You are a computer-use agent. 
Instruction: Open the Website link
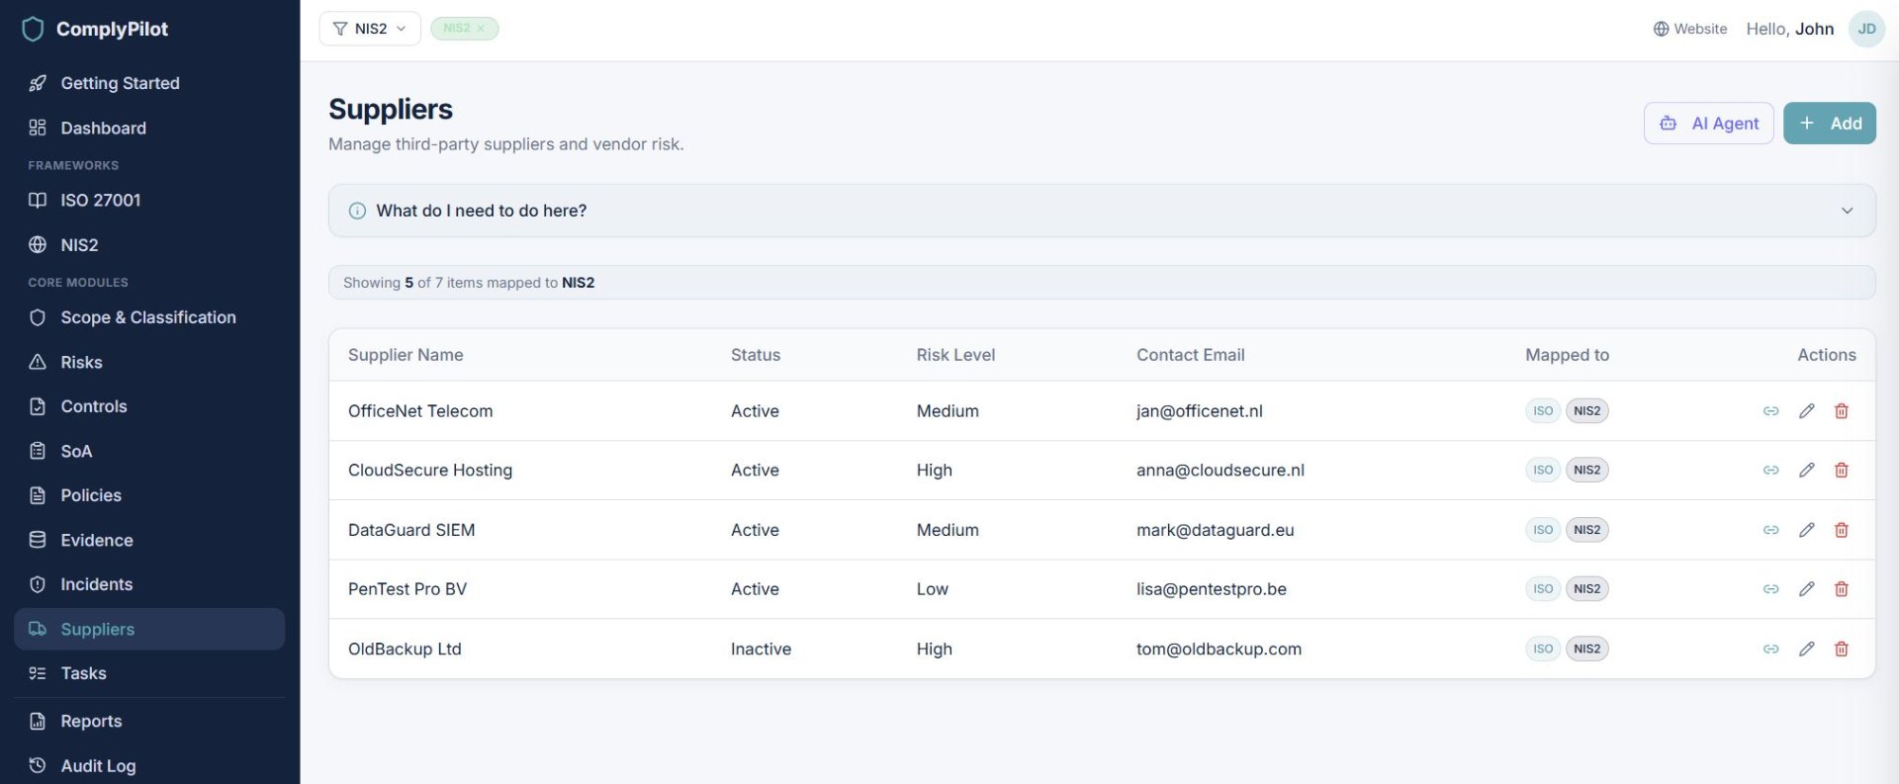click(x=1690, y=29)
